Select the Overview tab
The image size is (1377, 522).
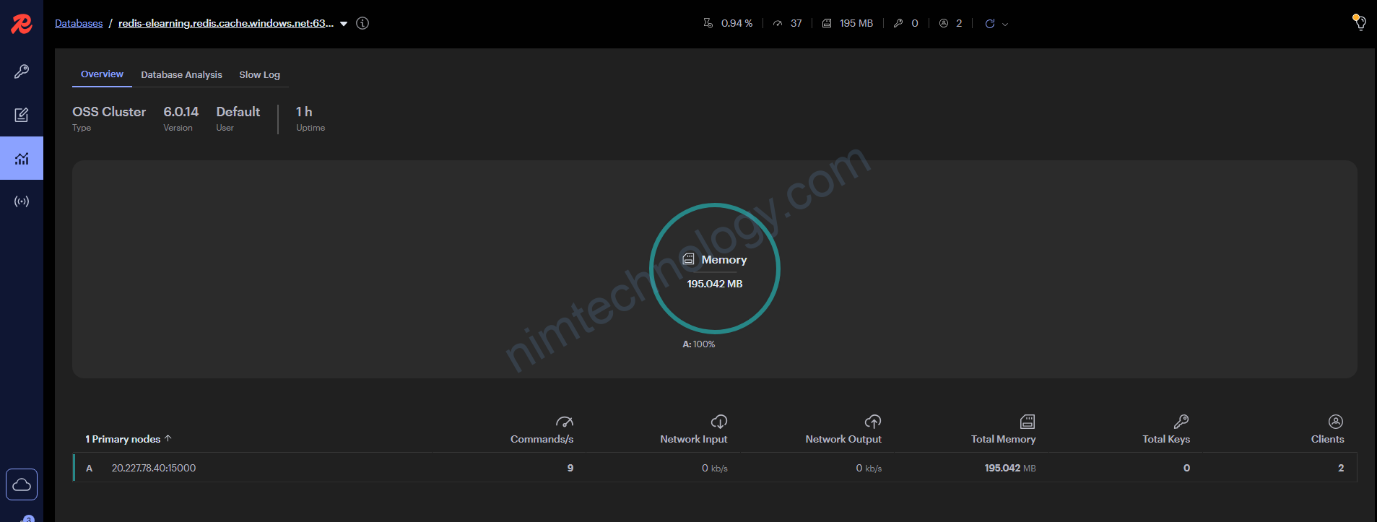click(102, 74)
